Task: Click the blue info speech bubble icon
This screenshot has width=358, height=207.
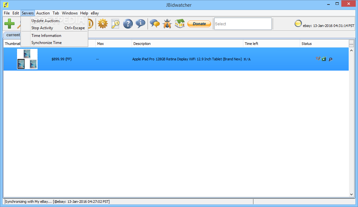Action: (x=141, y=23)
